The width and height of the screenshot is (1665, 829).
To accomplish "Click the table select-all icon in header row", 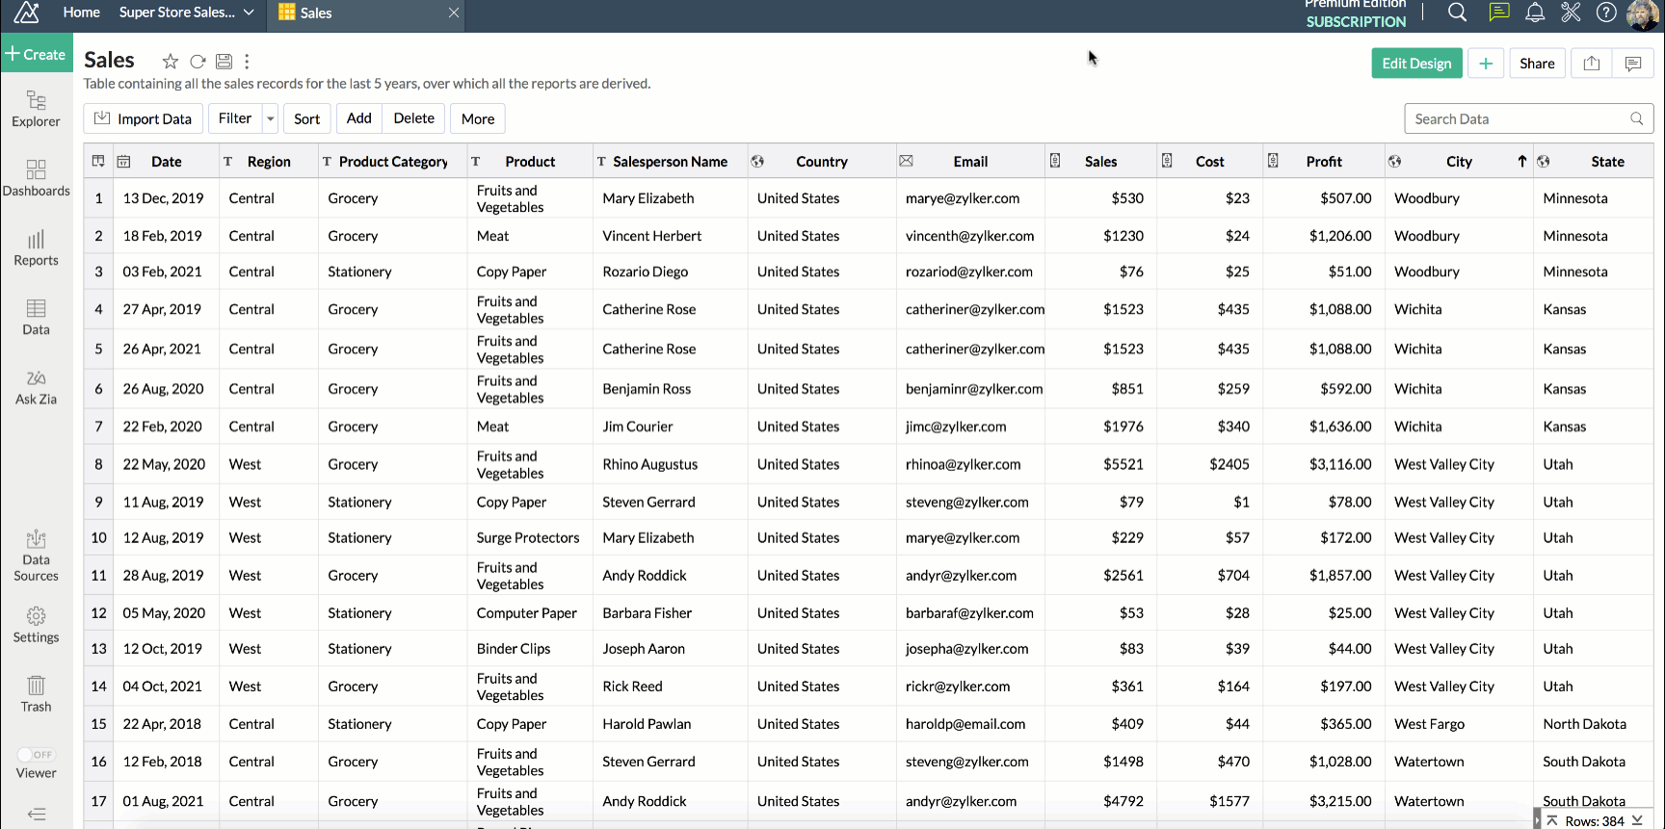I will (x=98, y=161).
